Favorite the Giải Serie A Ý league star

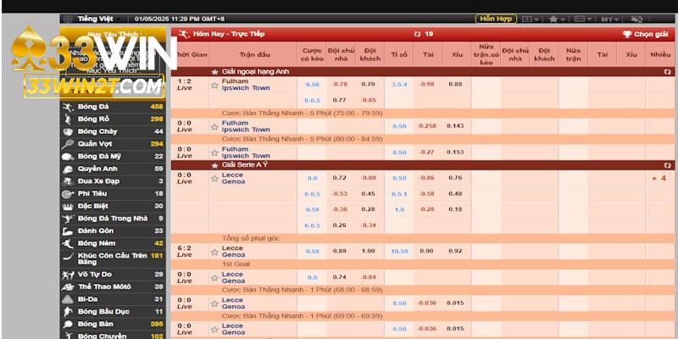pyautogui.click(x=215, y=165)
